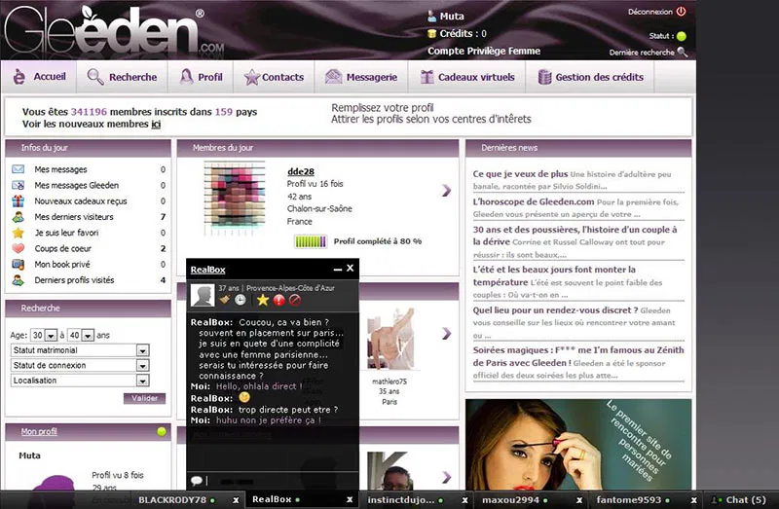The width and height of the screenshot is (779, 509).
Task: Close the BLACKRODY78 chat tab
Action: click(236, 500)
